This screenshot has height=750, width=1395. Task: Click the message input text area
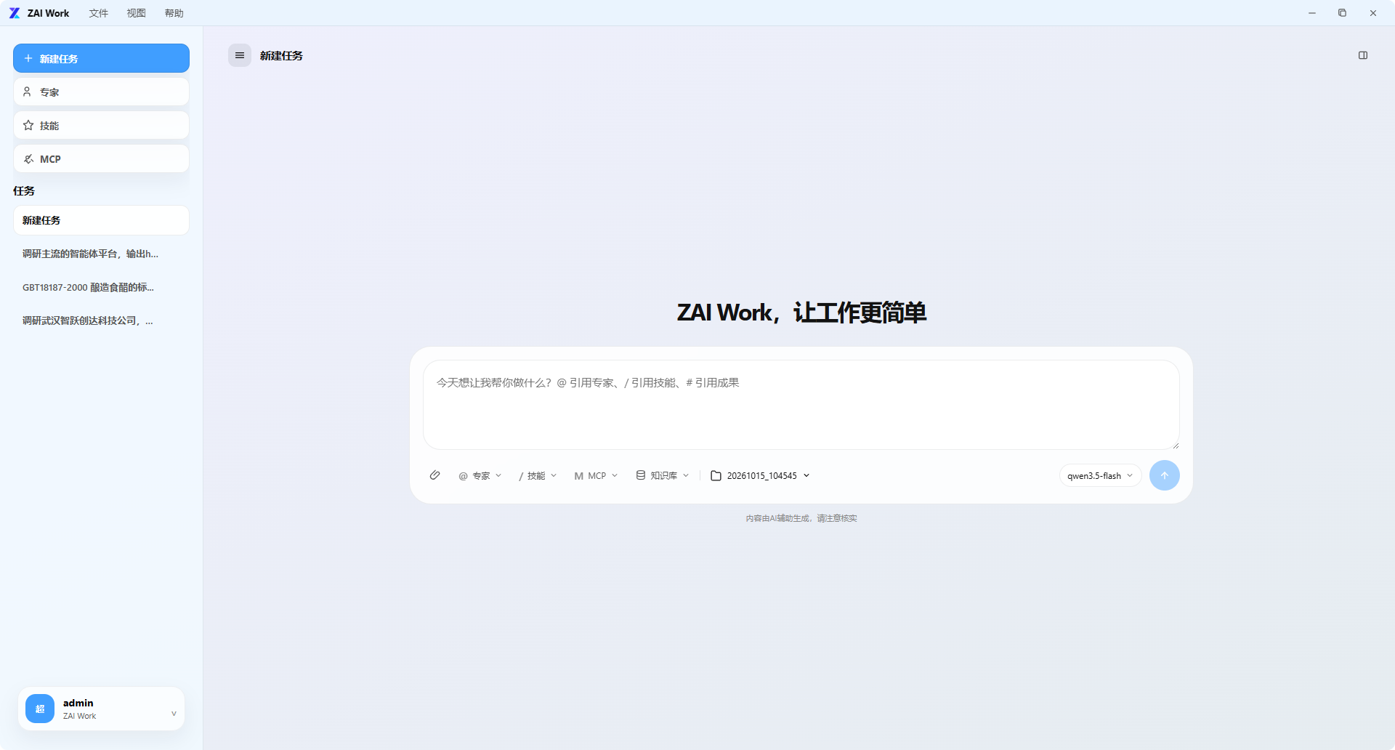tap(801, 405)
